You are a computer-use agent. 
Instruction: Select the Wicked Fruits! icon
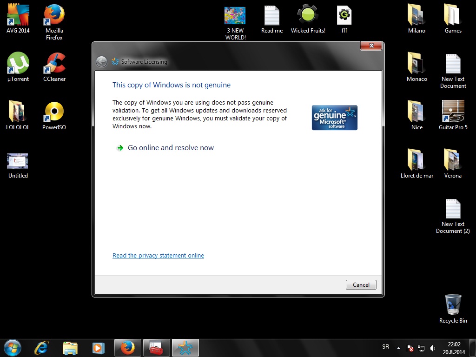click(308, 18)
